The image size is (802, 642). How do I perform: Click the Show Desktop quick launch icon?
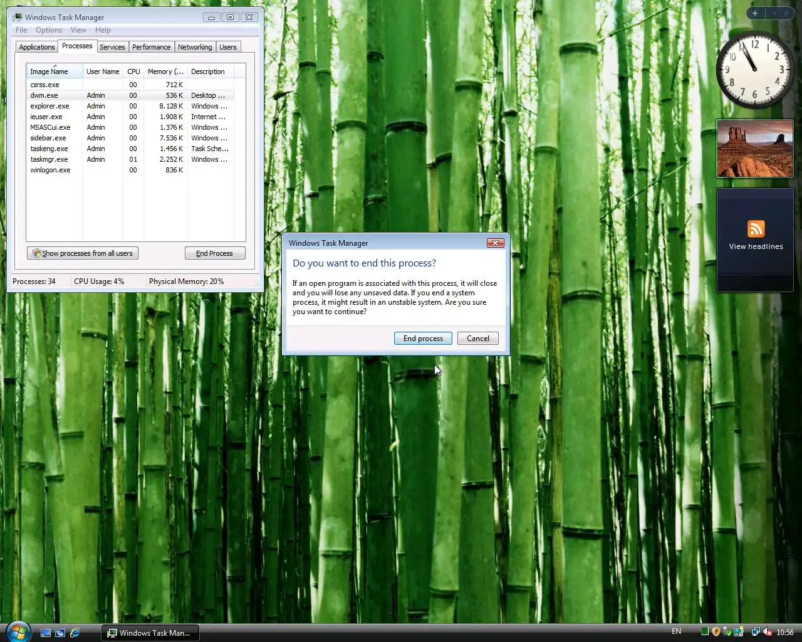point(46,633)
